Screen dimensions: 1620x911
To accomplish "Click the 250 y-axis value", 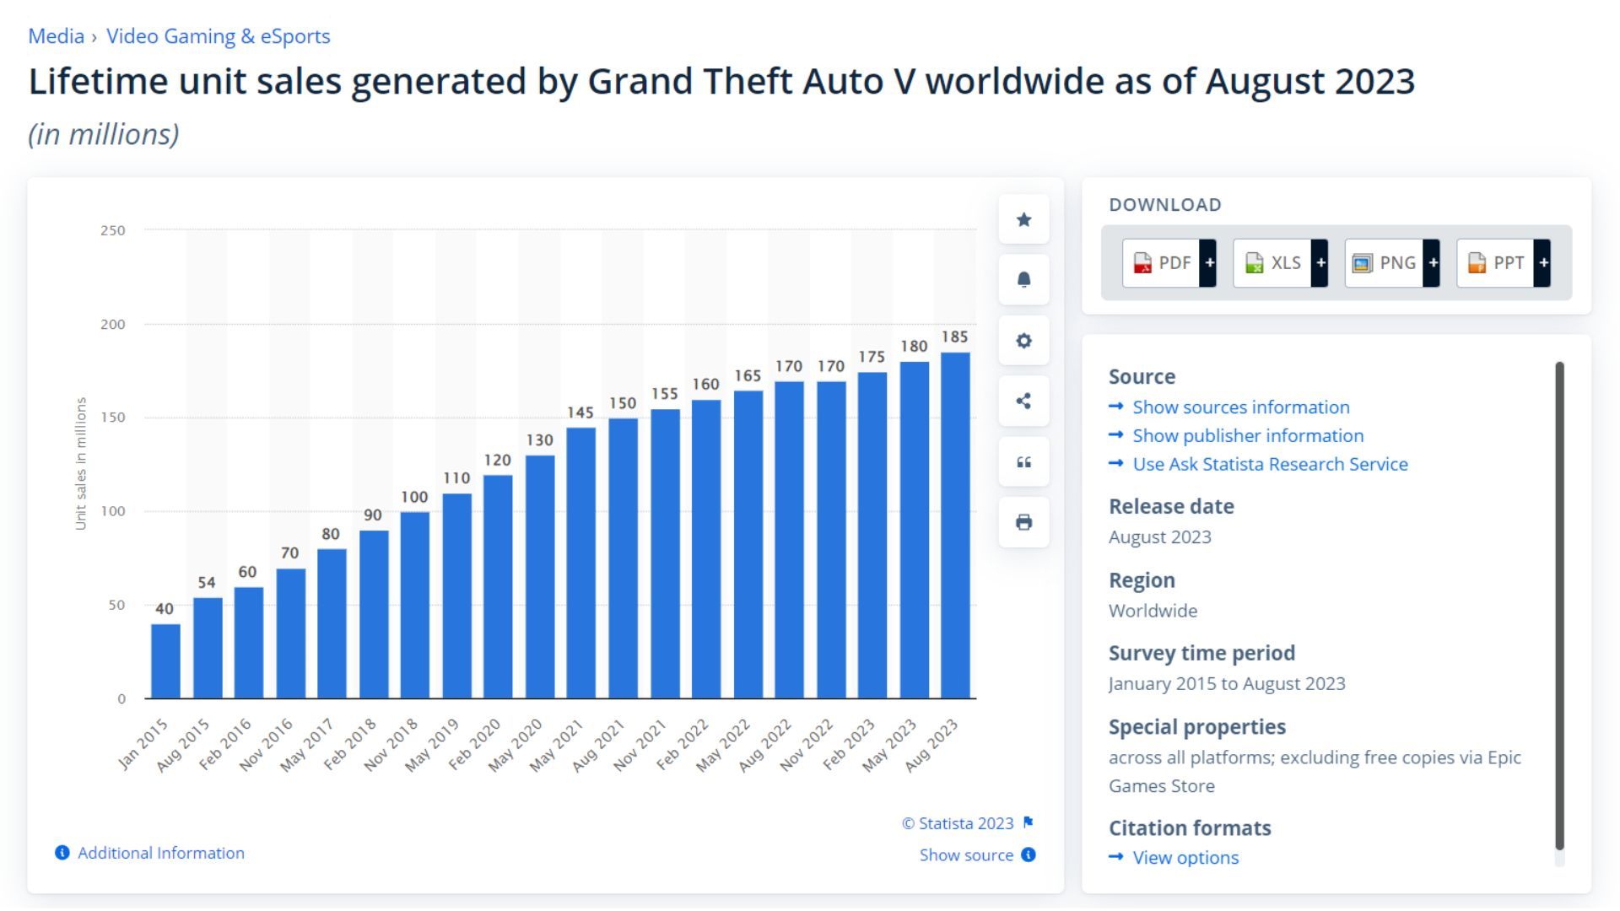I will 112,230.
